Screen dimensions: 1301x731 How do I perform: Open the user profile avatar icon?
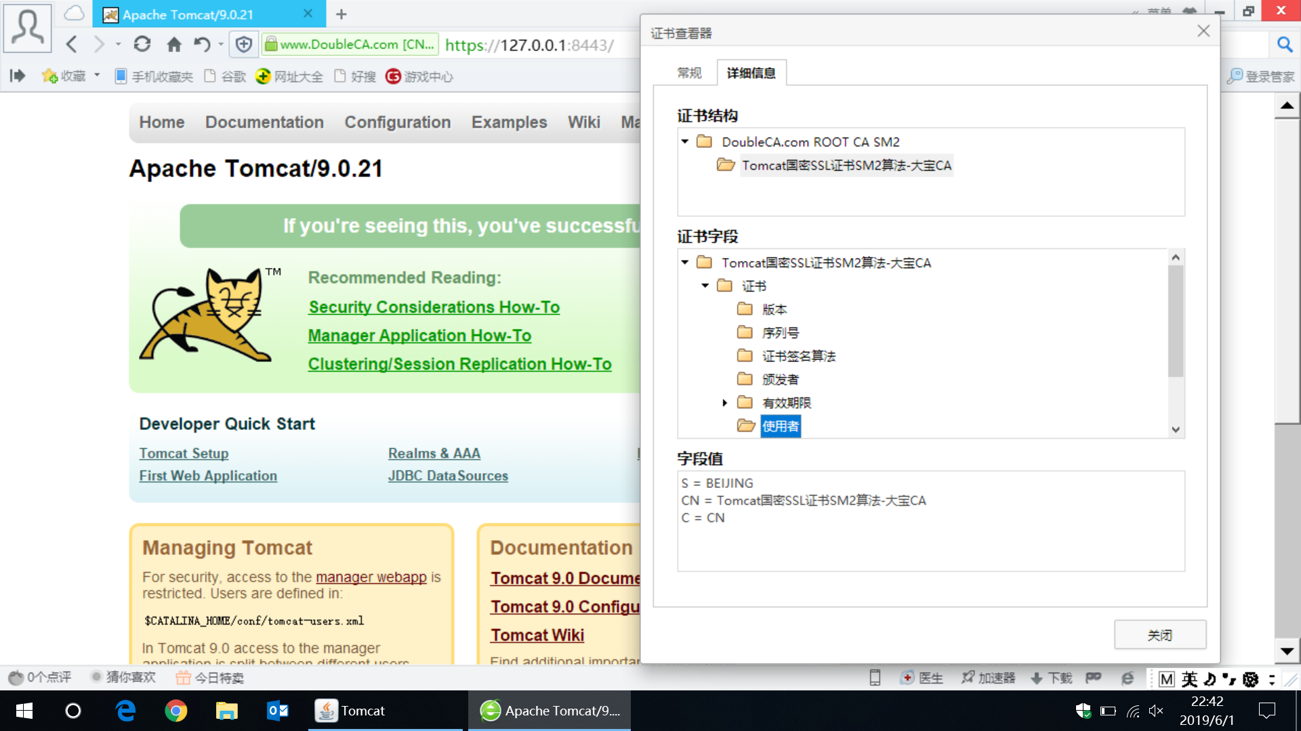coord(28,28)
